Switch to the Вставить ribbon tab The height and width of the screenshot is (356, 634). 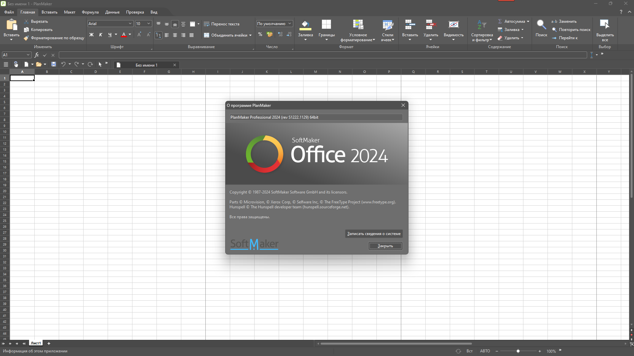click(x=50, y=12)
